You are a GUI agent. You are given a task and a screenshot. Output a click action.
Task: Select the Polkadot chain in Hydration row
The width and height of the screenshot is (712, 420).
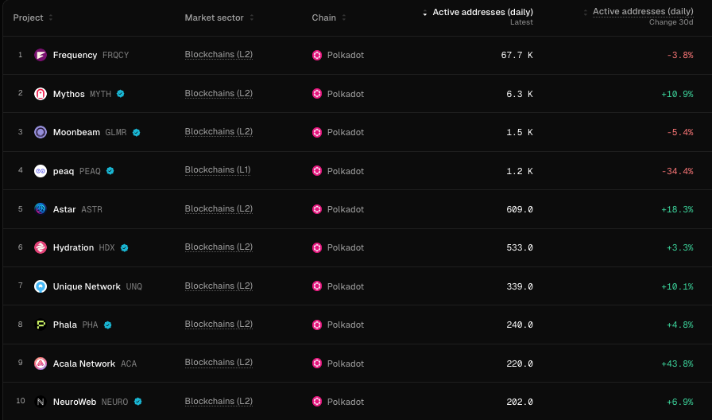[339, 247]
